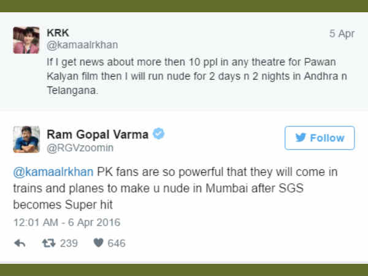The width and height of the screenshot is (368, 276).
Task: Open the 5 Apr date link
Action: tap(341, 34)
